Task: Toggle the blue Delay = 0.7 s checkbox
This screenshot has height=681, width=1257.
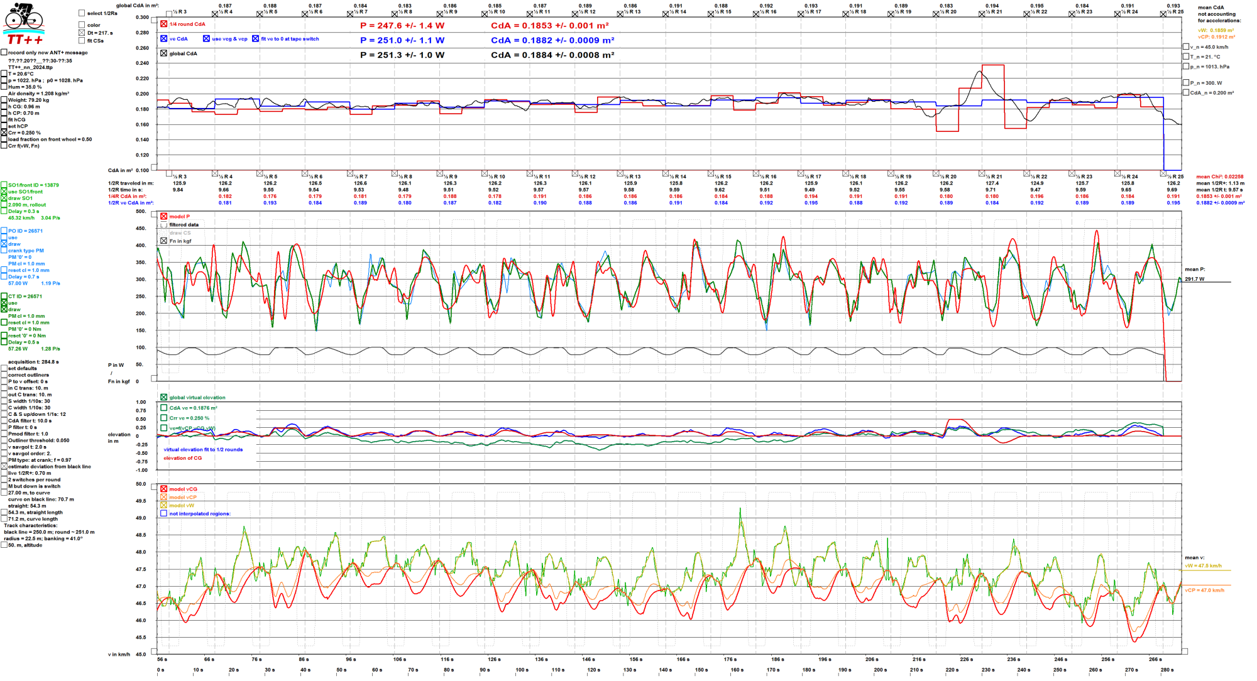Action: coord(4,277)
